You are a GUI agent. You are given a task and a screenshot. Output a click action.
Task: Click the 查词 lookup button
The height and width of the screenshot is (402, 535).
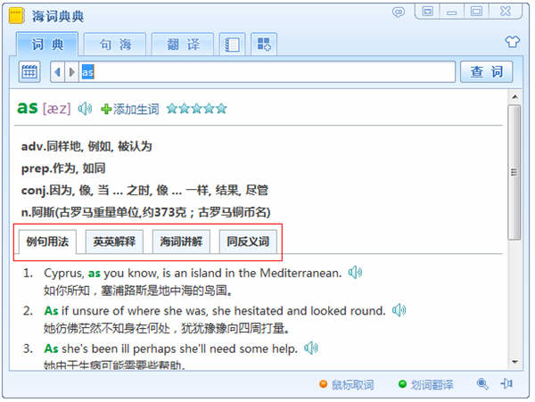pyautogui.click(x=487, y=72)
